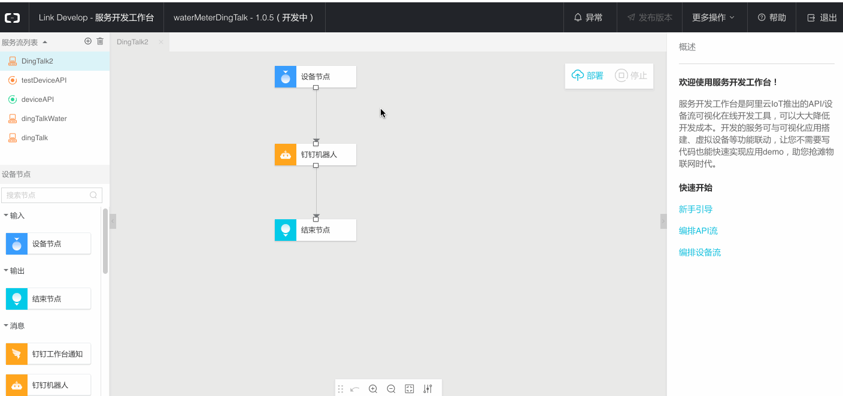This screenshot has height=396, width=843.
Task: Click the dingTalkWater flow icon
Action: tap(12, 119)
